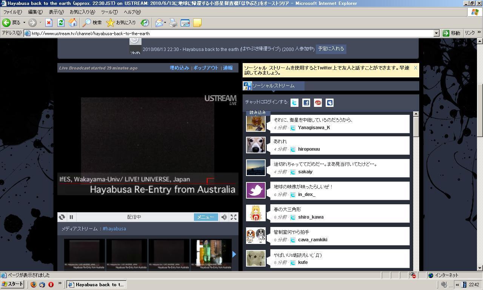Select the Hayabusa taskbar window button
Viewport: 483px width, 290px height.
coord(96,285)
